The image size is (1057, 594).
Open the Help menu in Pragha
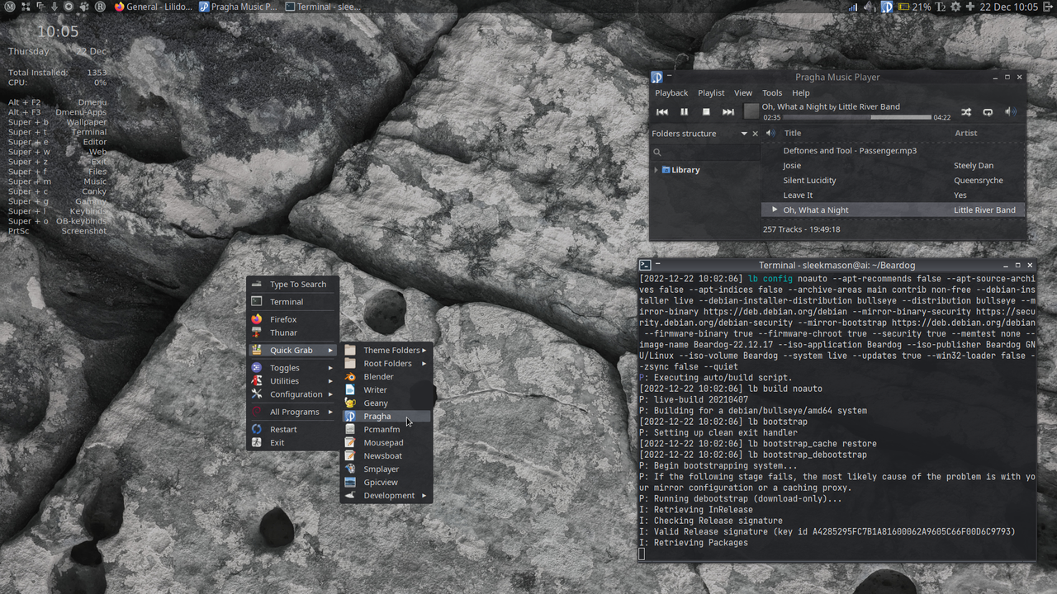[x=801, y=93]
